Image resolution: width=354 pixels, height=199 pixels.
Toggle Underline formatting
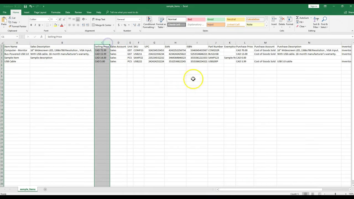pos(39,25)
